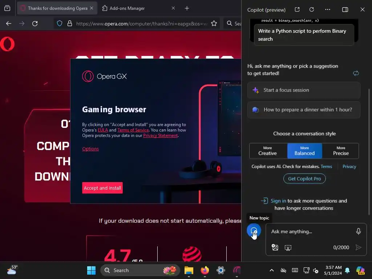This screenshot has height=279, width=372.
Task: Click the Opera logo on the page
Action: [7, 44]
